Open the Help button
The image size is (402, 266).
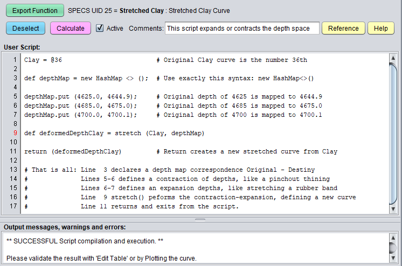pyautogui.click(x=380, y=28)
